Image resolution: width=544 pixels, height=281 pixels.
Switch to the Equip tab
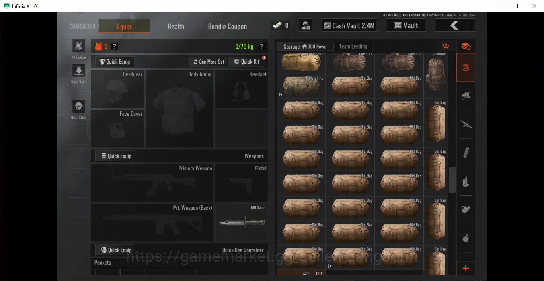click(124, 27)
